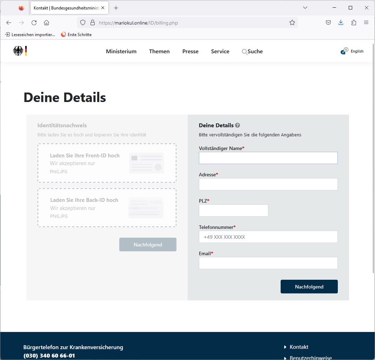The height and width of the screenshot is (360, 375).
Task: Click the federal eagle logo
Action: coord(20,51)
